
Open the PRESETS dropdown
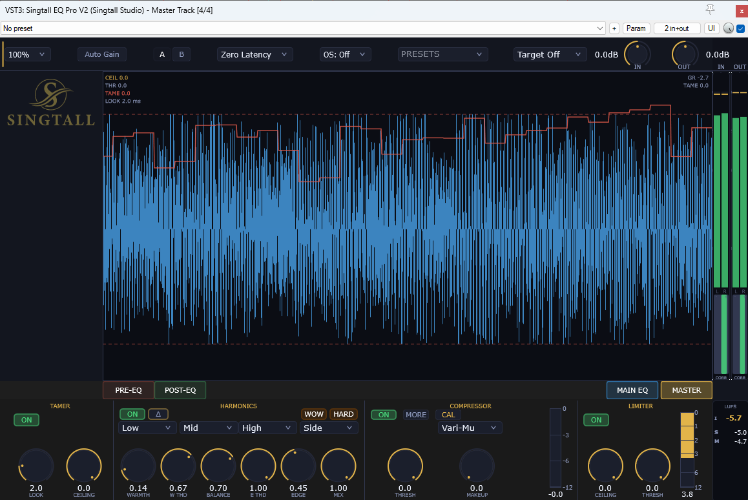[442, 54]
